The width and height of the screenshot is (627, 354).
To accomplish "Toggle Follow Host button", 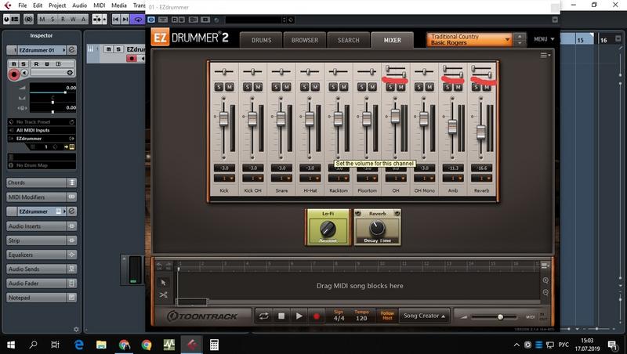I will coord(387,316).
